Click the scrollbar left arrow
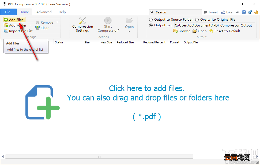Viewport: 260px width, 165px height. click(x=3, y=157)
